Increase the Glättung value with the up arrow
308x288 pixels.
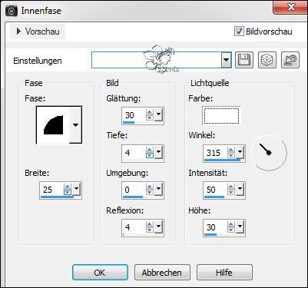point(150,112)
